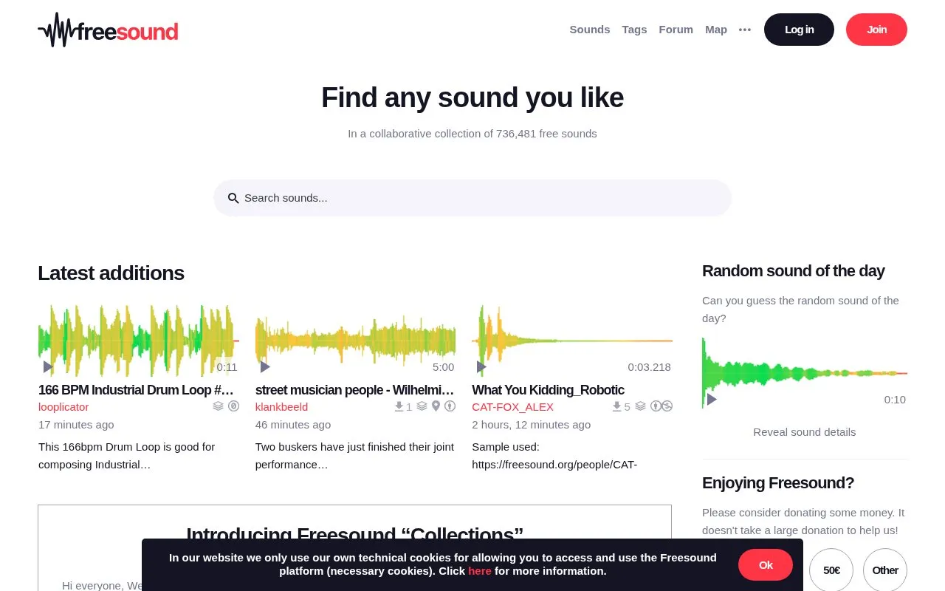Click the What You Kidding_Robotic waveform
Viewport: 945px width, 591px height.
(572, 341)
